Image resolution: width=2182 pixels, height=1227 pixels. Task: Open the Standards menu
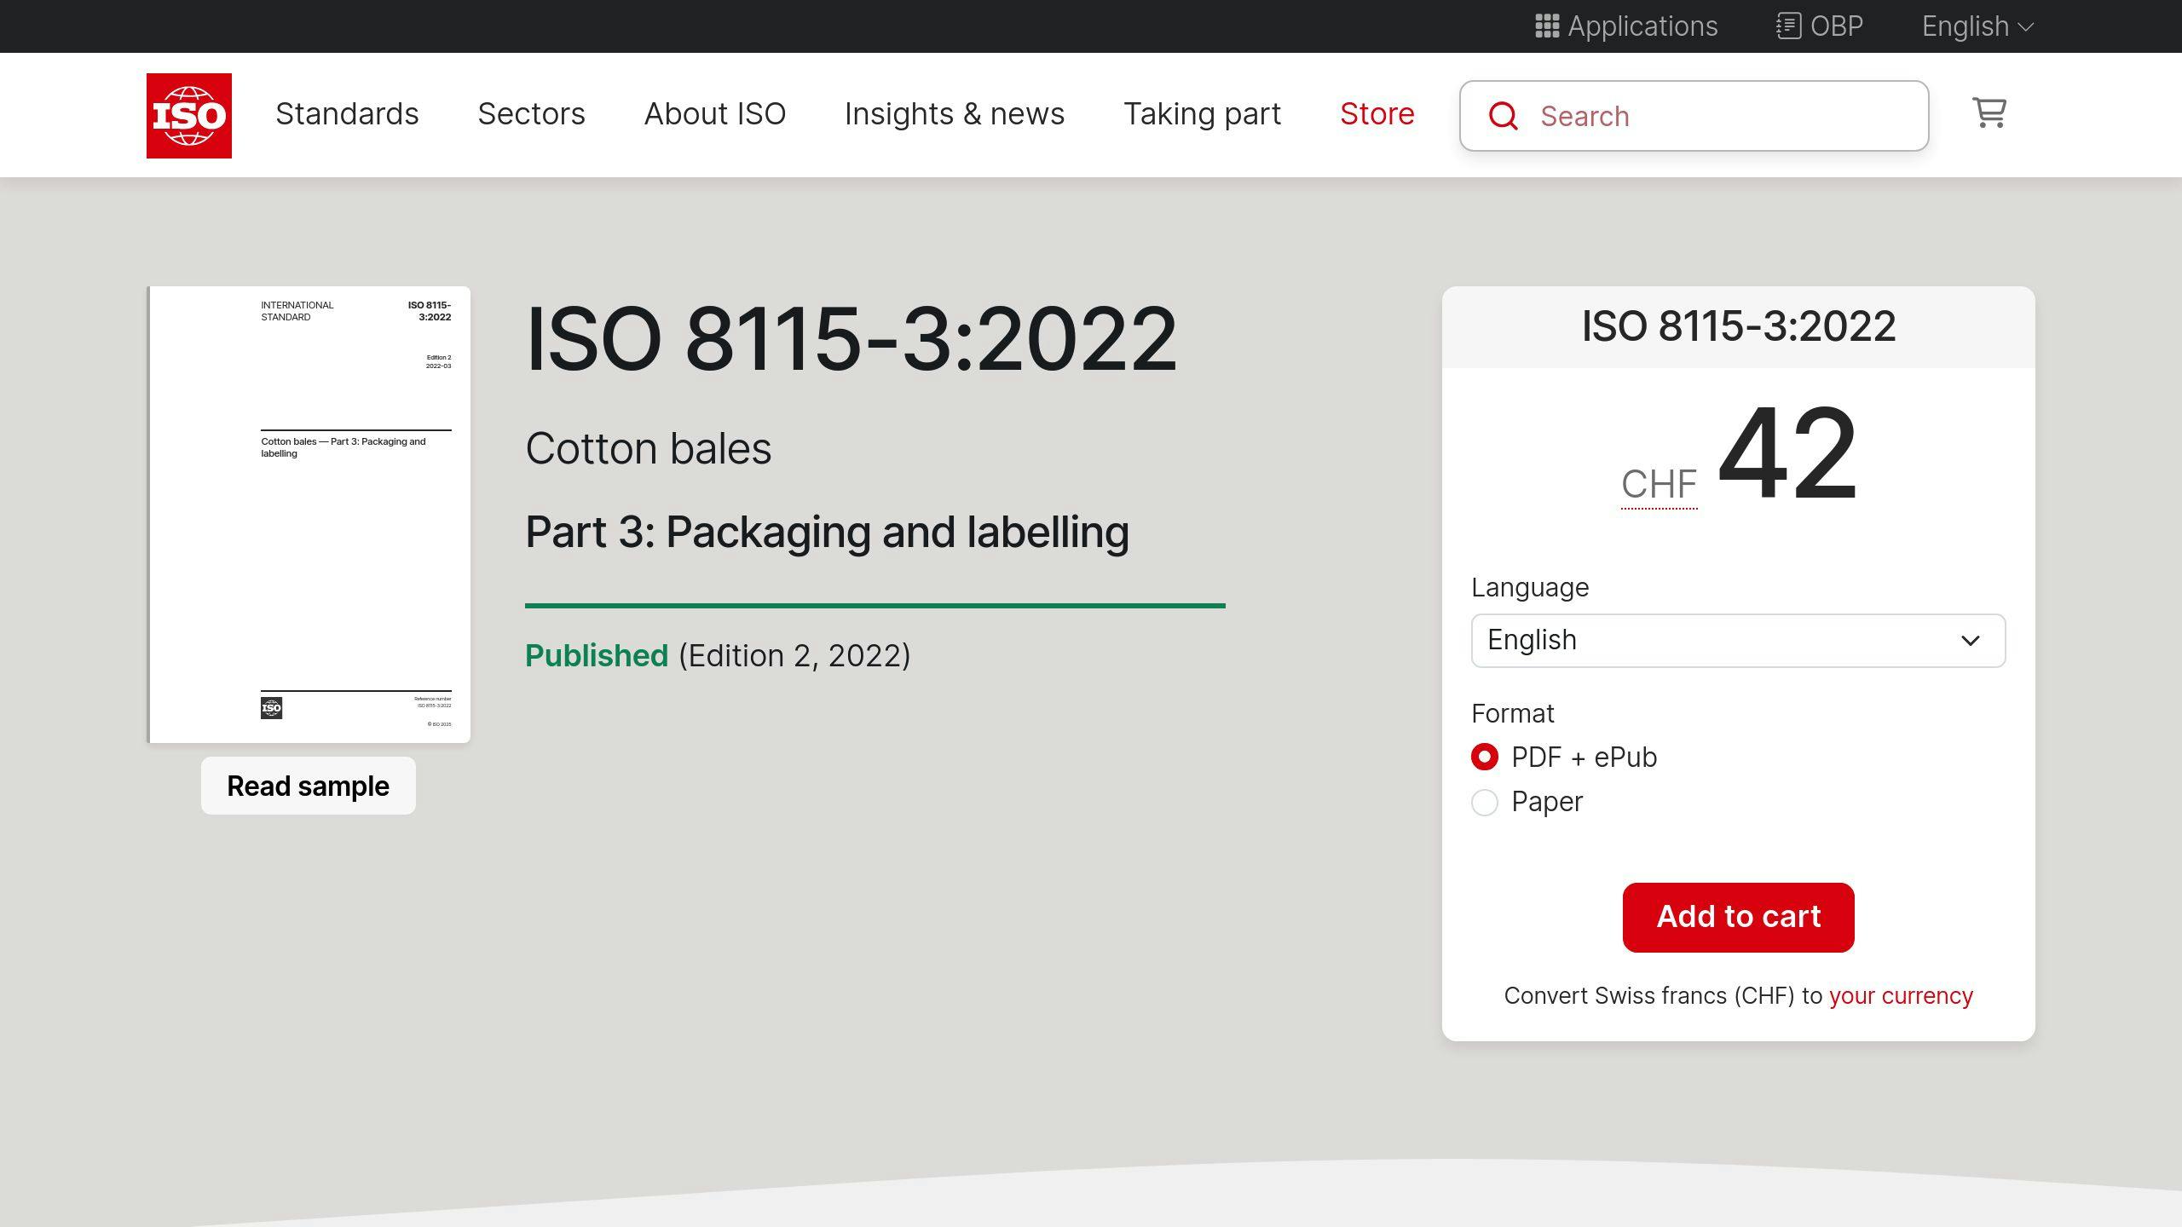tap(347, 114)
